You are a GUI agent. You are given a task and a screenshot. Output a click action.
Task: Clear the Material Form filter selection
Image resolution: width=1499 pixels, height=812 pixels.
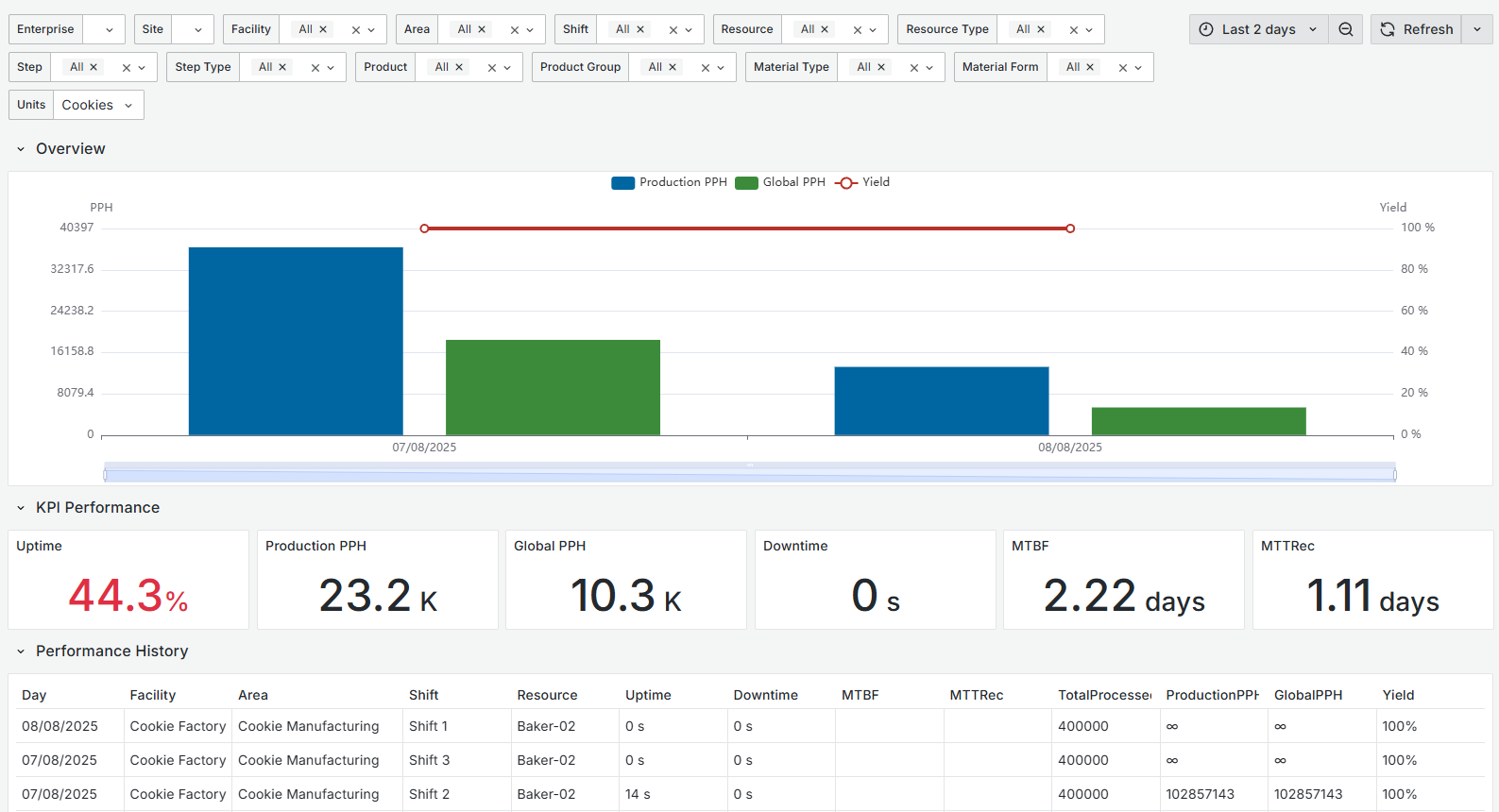(x=1123, y=68)
